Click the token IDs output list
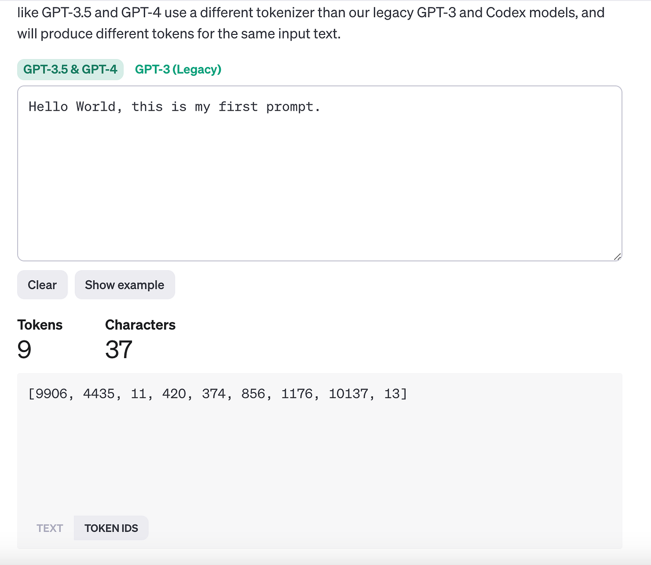Image resolution: width=651 pixels, height=565 pixels. pos(218,394)
